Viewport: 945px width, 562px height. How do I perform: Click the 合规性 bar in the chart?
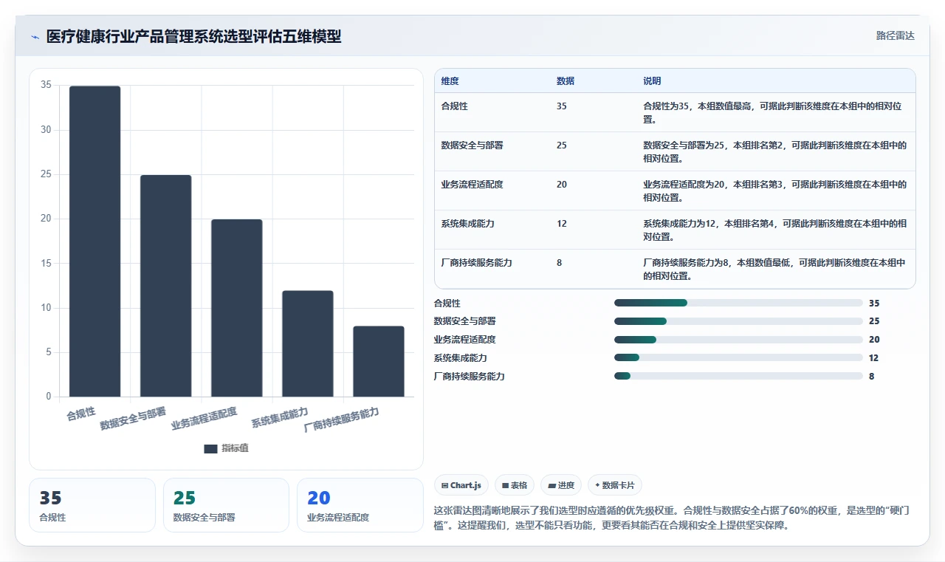[x=94, y=241]
